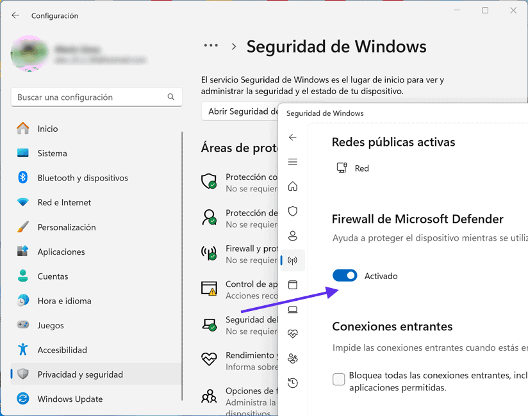Viewport: 528px width, 416px height.
Task: Turn off the Microsoft Defender Firewall toggle
Action: pyautogui.click(x=345, y=276)
